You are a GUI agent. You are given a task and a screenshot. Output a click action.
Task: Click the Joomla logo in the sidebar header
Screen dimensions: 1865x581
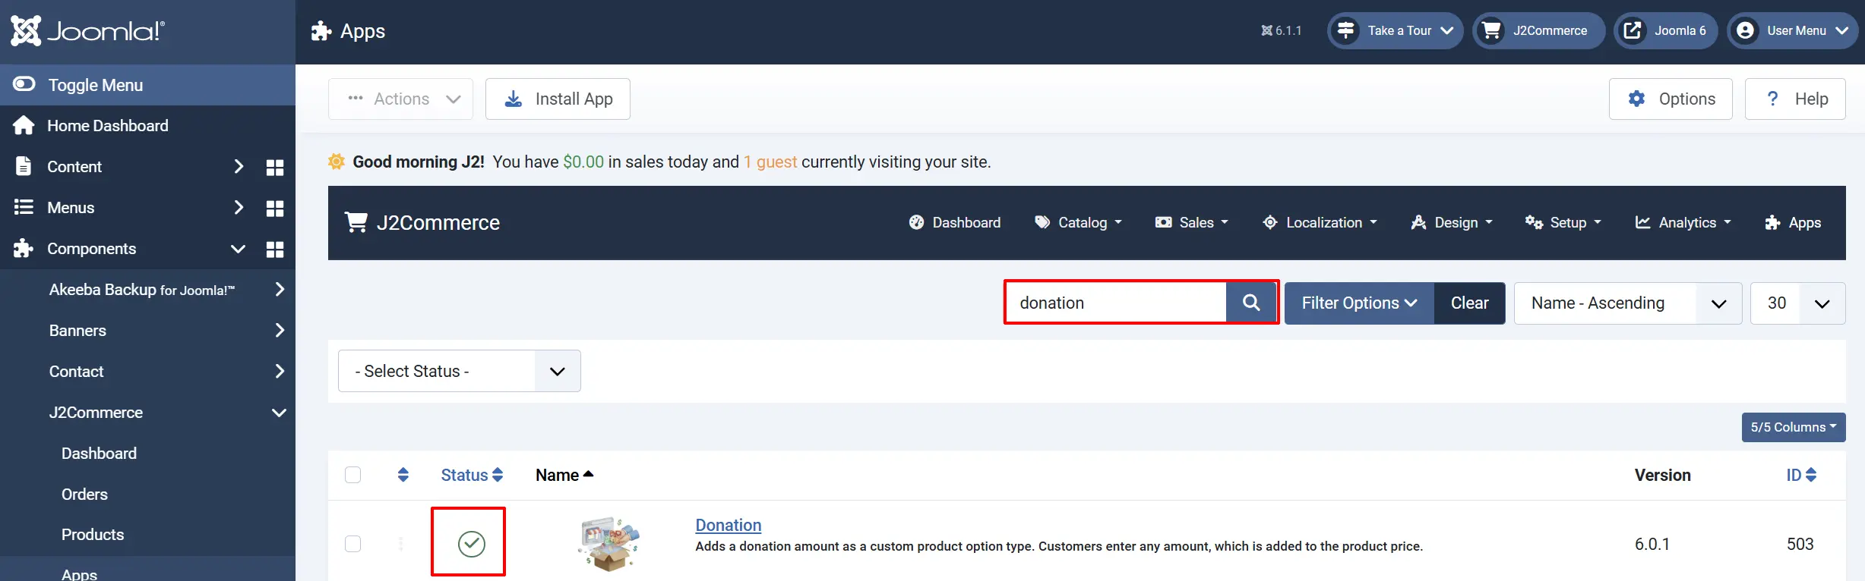[87, 31]
